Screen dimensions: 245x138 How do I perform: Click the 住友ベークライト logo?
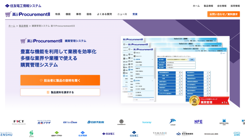click(57, 134)
